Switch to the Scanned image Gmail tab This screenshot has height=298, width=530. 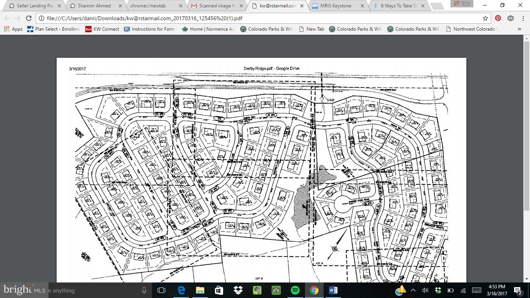(x=217, y=6)
